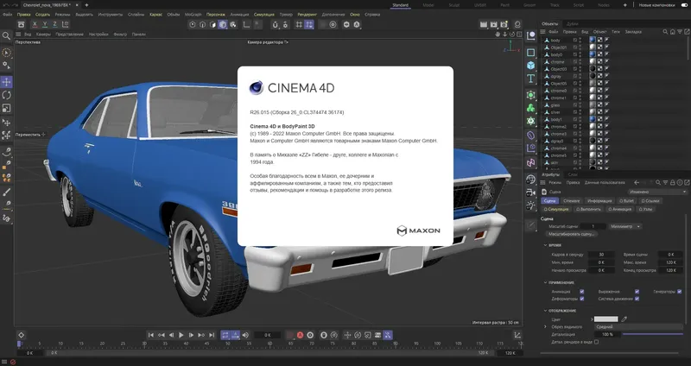Click the search magnifier at top left
Viewport: 691px width, 366px height.
point(6,35)
